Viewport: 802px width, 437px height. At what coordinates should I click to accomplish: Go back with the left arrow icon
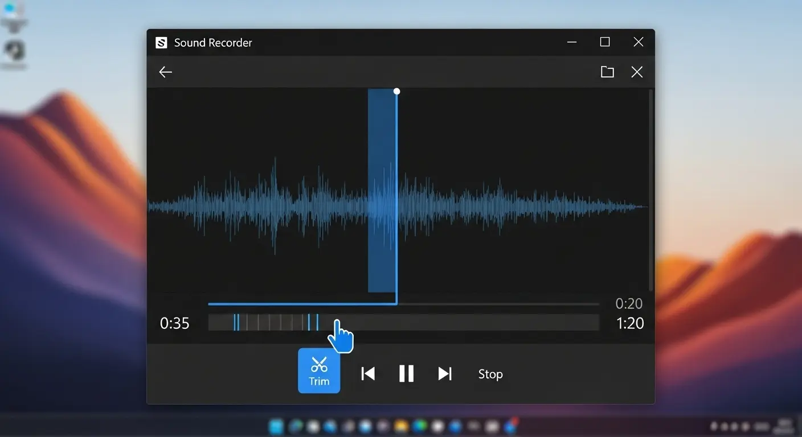coord(165,72)
